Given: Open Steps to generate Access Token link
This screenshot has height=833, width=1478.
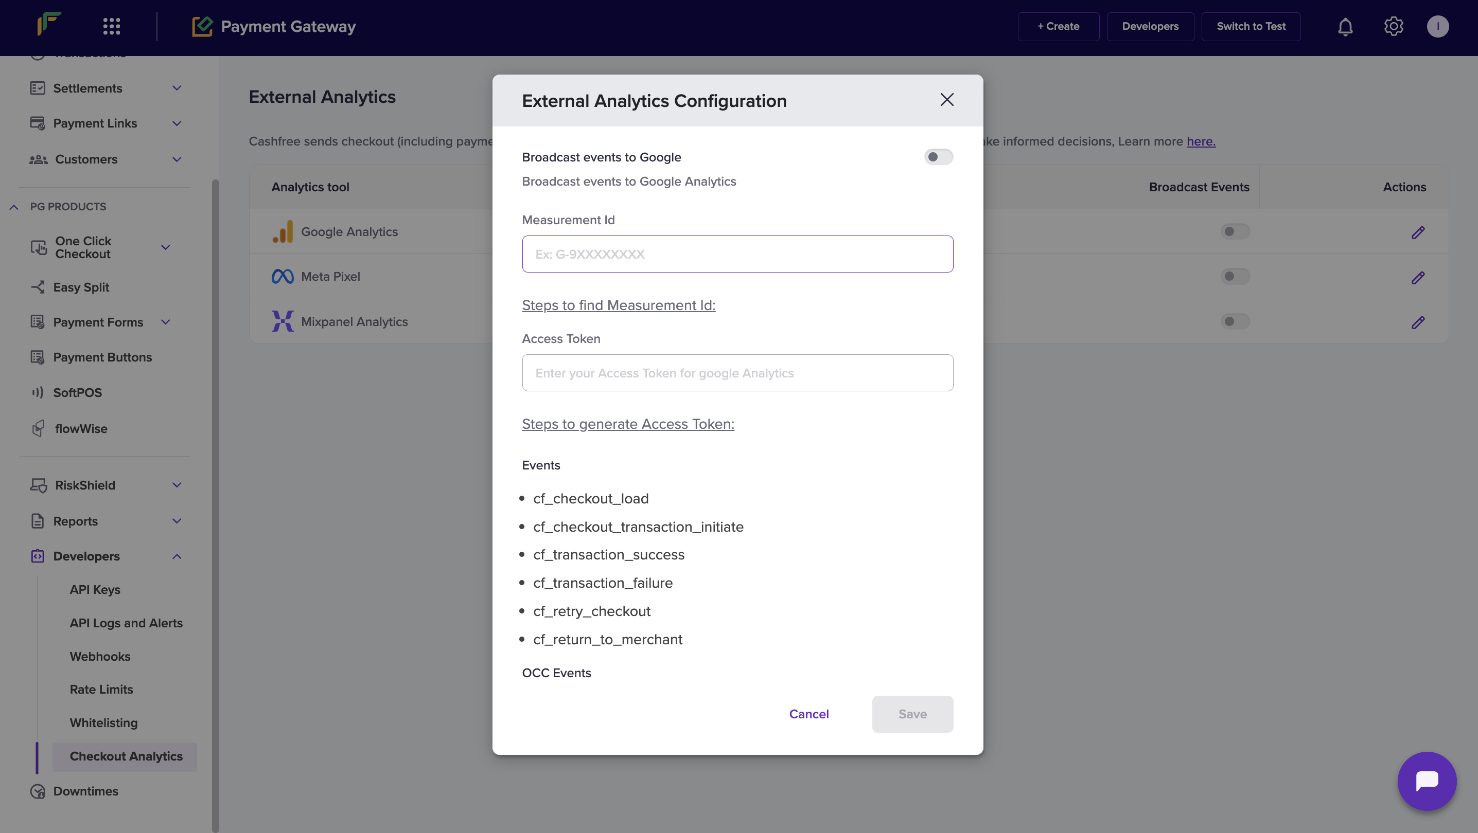Looking at the screenshot, I should click(628, 424).
